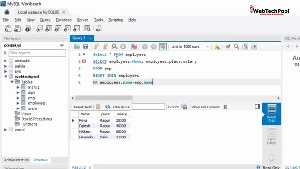
Task: Close the Query 1 tab
Action: pos(90,38)
